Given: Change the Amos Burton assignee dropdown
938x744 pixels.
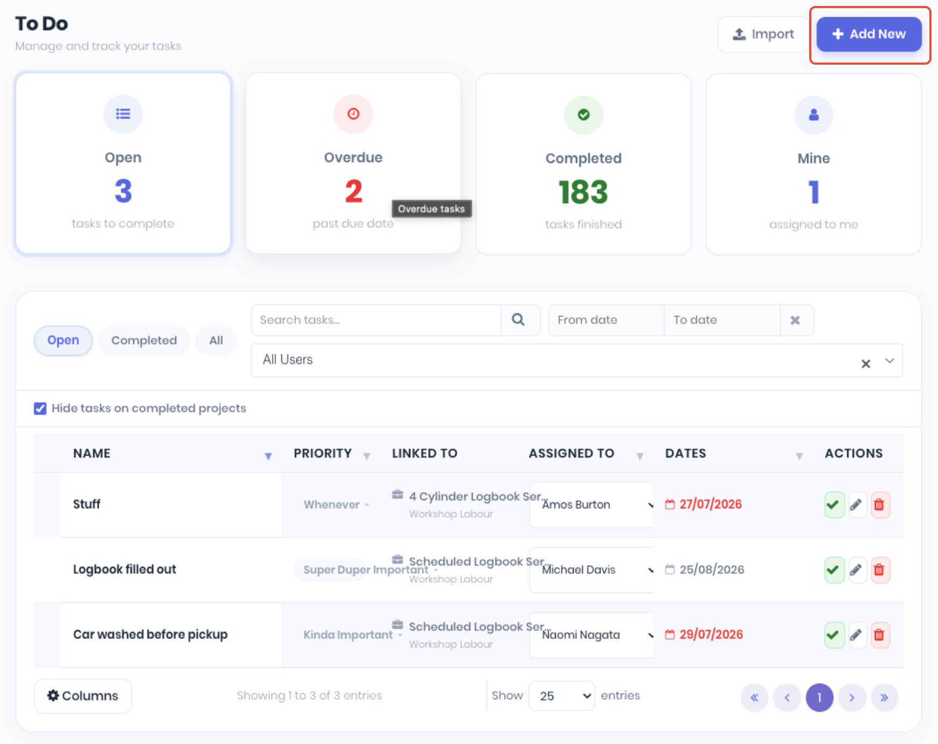Looking at the screenshot, I should (x=592, y=505).
